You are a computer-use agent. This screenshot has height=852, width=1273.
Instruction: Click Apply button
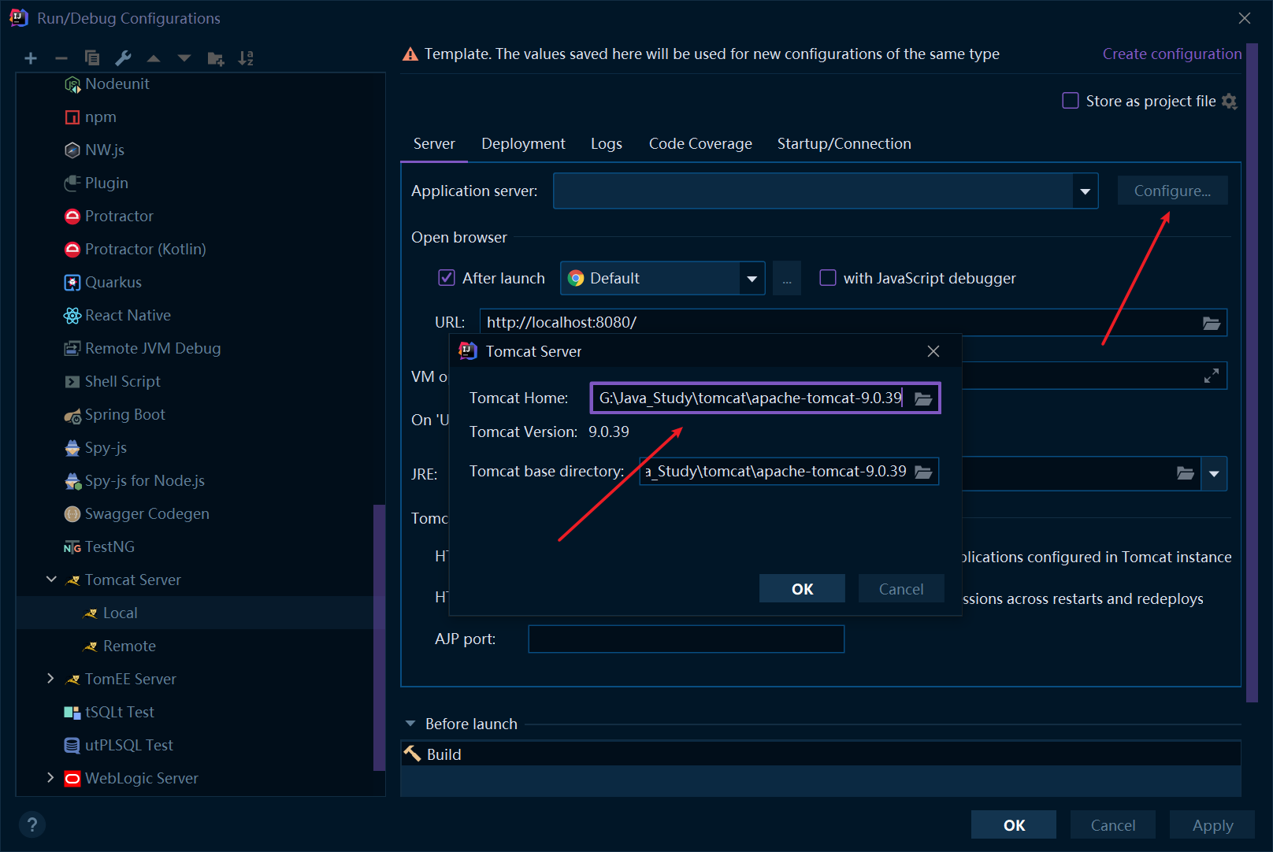1212,825
